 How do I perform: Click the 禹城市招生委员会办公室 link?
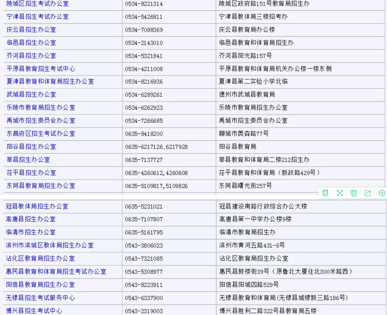[41, 121]
